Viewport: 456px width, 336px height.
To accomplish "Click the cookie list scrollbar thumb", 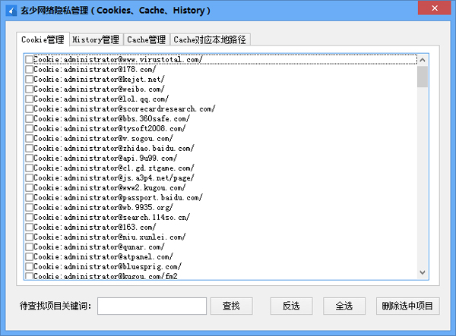I will [x=423, y=77].
